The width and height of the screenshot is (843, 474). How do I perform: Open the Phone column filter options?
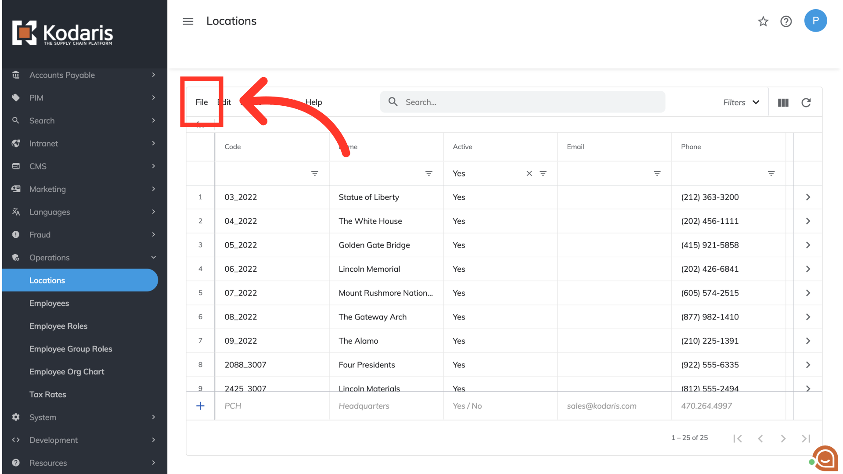tap(771, 174)
